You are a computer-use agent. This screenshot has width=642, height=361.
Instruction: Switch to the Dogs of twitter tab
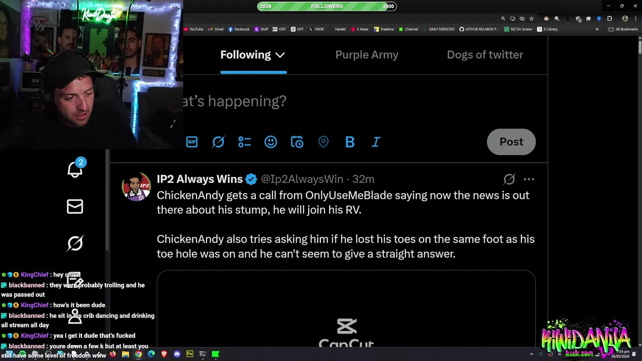coord(485,55)
